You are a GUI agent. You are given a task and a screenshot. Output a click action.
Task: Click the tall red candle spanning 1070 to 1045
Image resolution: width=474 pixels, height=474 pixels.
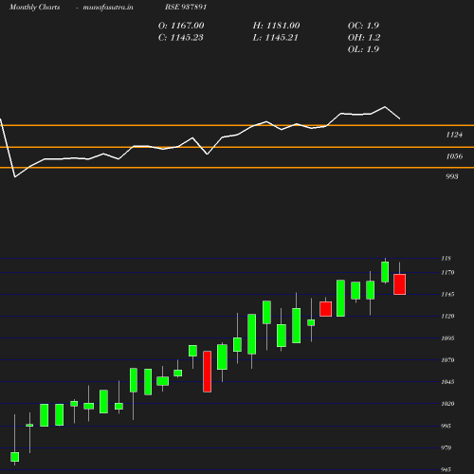208,372
